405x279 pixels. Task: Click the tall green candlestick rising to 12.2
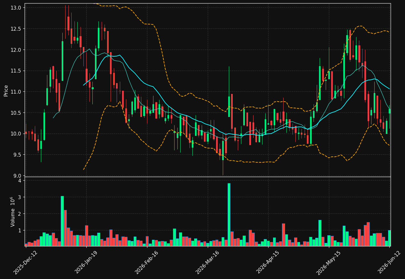point(62,61)
